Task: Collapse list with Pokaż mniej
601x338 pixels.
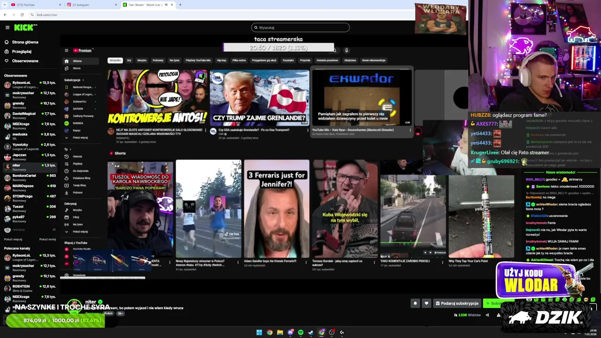Action: pos(47,239)
